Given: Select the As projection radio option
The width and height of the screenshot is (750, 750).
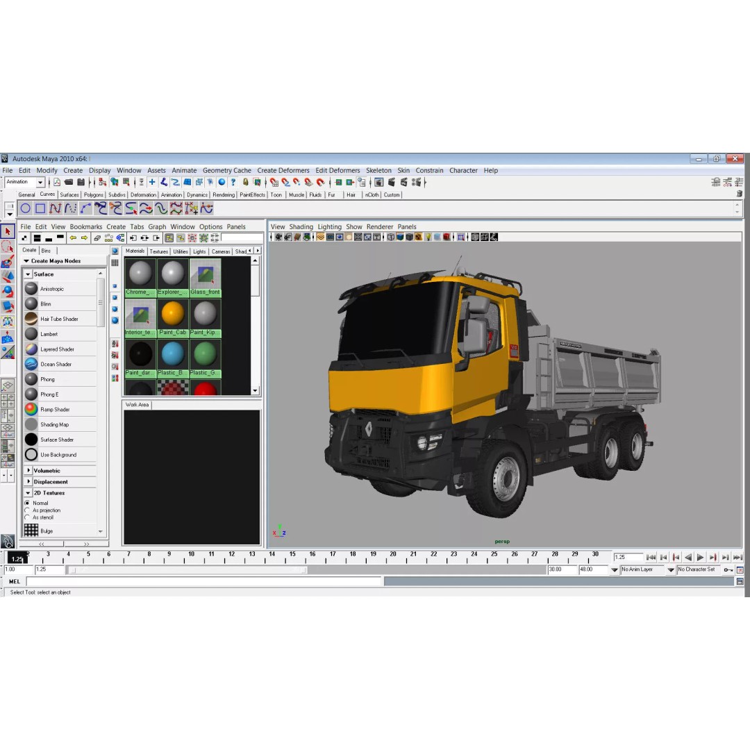Looking at the screenshot, I should [27, 510].
